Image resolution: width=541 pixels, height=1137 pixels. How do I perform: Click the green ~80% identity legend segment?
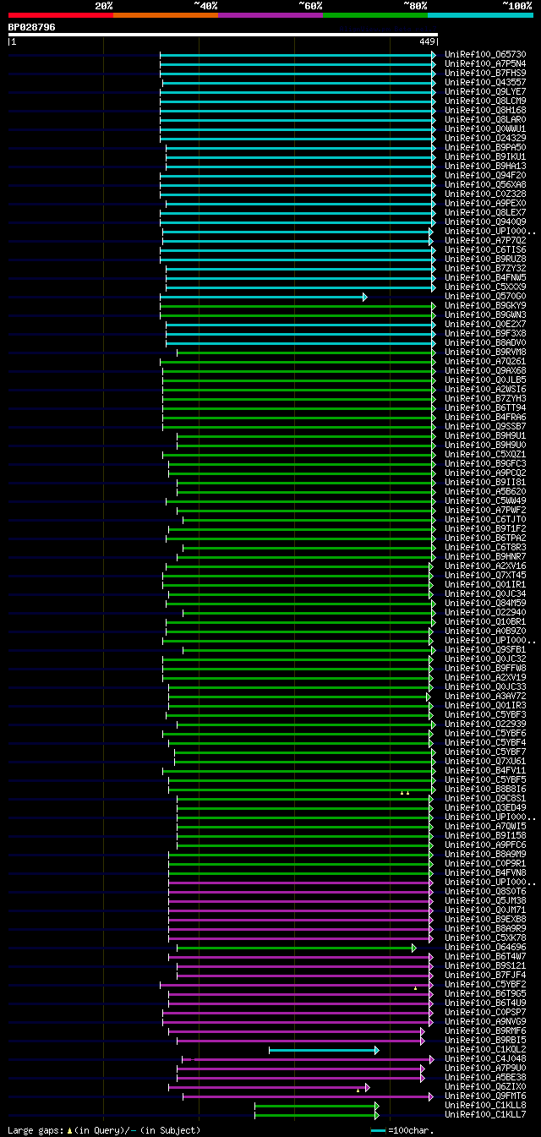[374, 15]
